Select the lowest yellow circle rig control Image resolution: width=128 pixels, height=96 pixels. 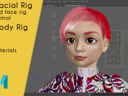tap(54, 57)
